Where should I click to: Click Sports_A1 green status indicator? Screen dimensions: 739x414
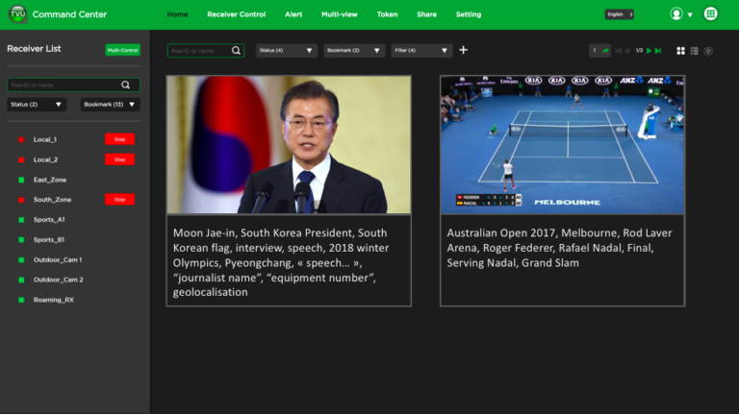tap(21, 220)
